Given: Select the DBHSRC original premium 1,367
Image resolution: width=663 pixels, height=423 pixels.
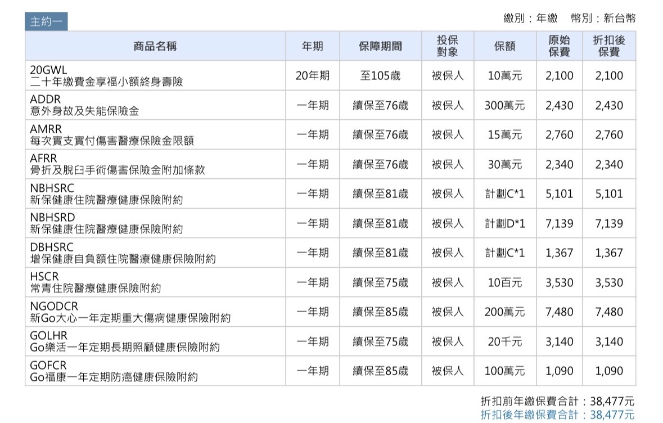Looking at the screenshot, I should (560, 253).
